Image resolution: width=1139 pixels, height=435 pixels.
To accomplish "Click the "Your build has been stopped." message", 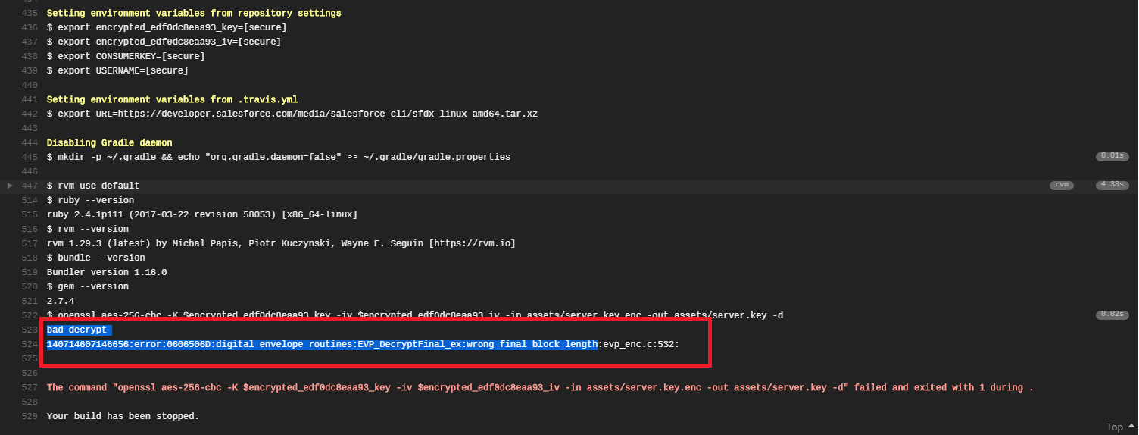I will point(123,416).
